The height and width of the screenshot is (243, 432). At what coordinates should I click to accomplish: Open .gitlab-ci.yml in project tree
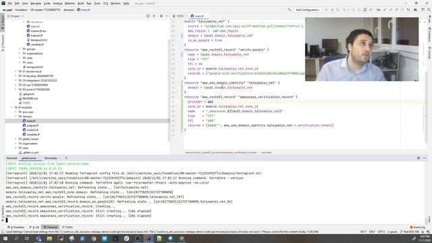pyautogui.click(x=30, y=153)
